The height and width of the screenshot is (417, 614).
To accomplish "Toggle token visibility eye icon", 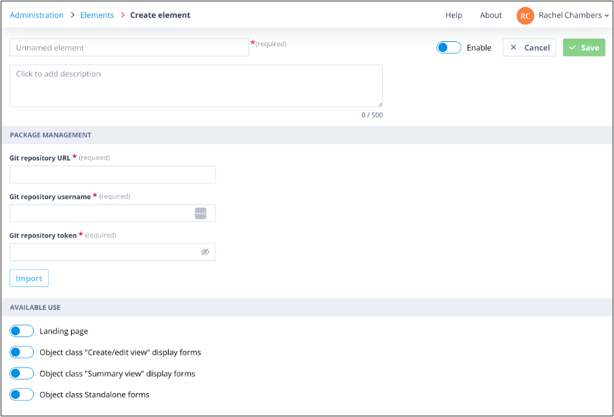I will click(x=205, y=252).
